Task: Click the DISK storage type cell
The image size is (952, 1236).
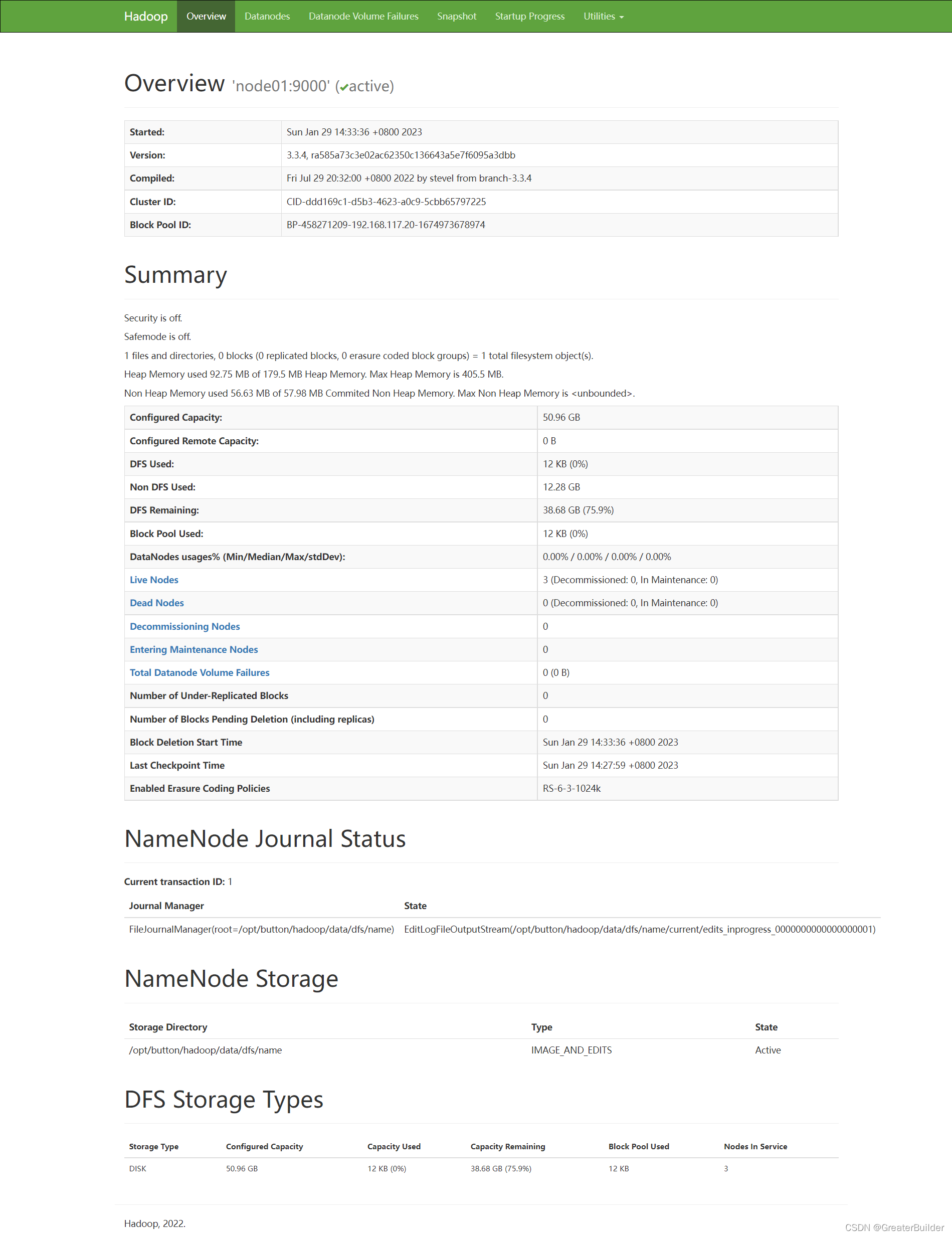Action: coord(137,1168)
